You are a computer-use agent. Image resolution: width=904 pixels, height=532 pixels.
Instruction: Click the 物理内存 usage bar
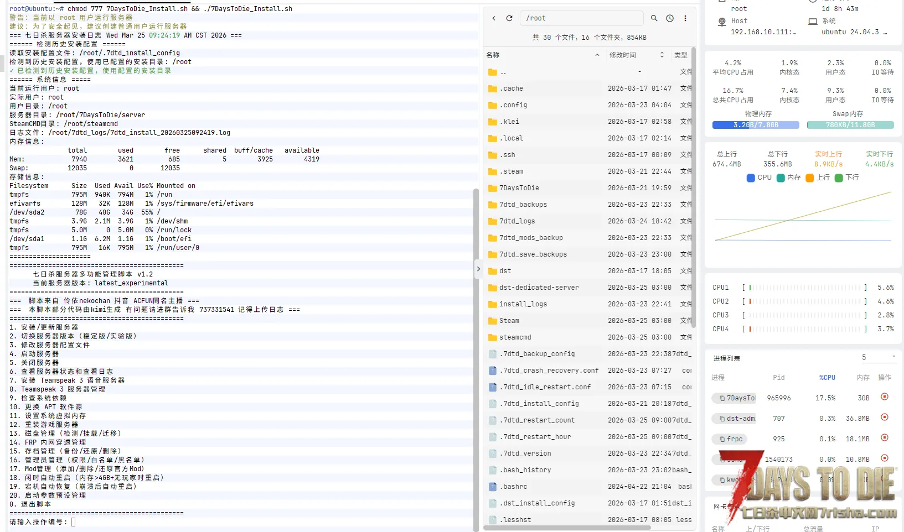(x=756, y=125)
